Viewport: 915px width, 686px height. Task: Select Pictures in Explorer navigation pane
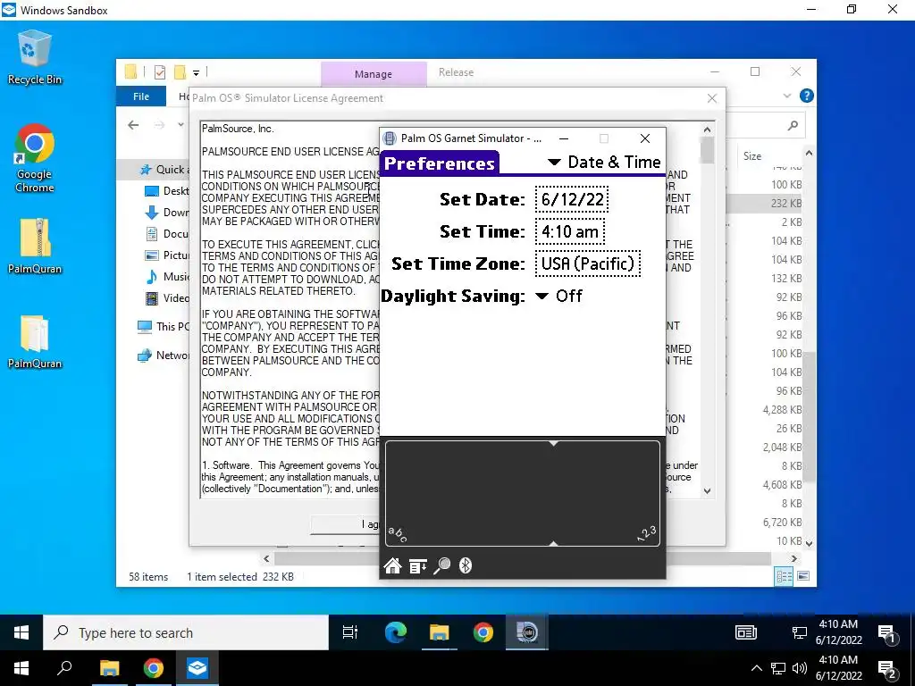point(167,255)
